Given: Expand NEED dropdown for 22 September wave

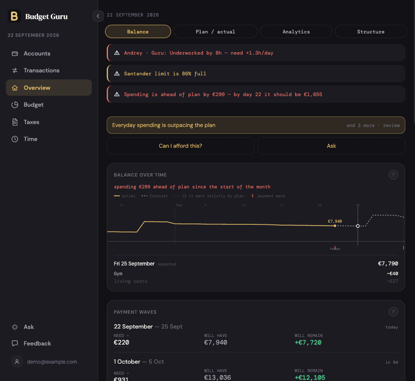Looking at the screenshot, I should (122, 335).
